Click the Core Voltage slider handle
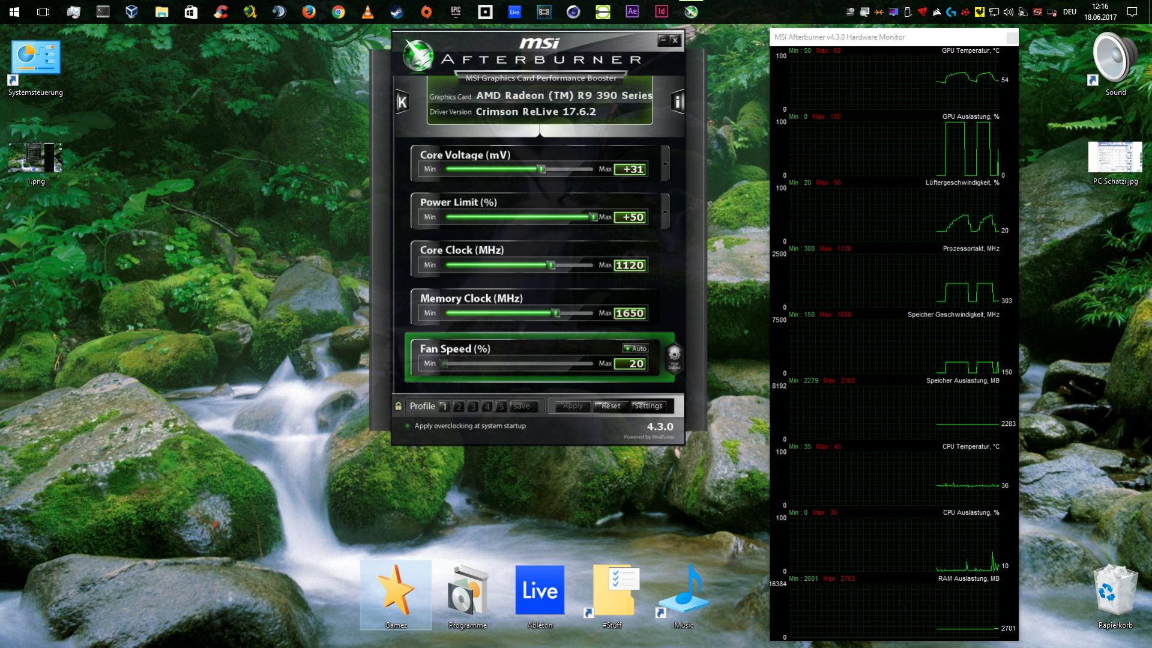 (x=541, y=169)
